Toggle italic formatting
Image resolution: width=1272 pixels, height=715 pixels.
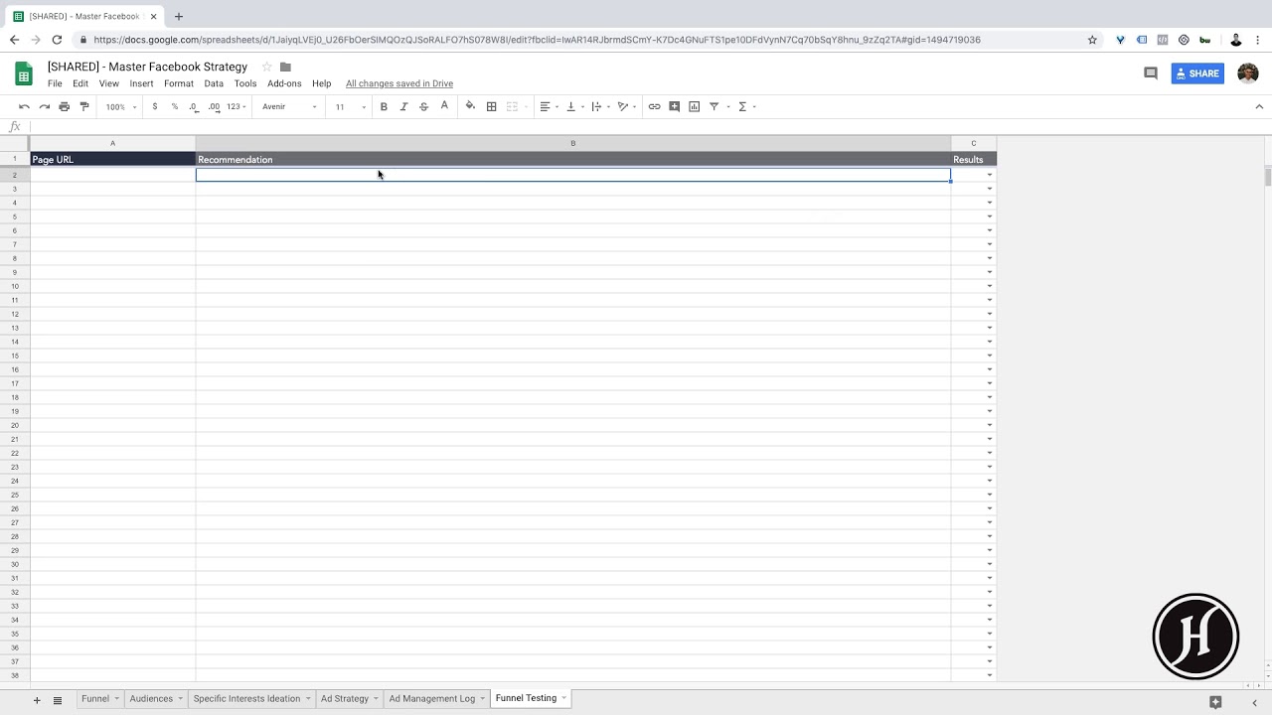tap(403, 106)
